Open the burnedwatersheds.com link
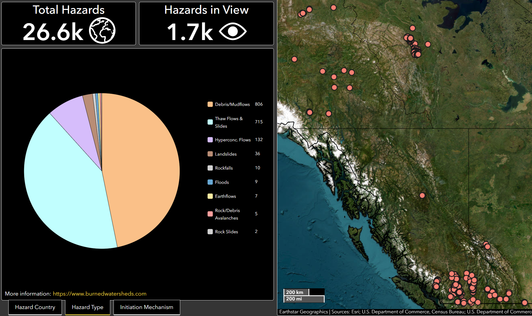Image resolution: width=532 pixels, height=316 pixels. click(100, 294)
